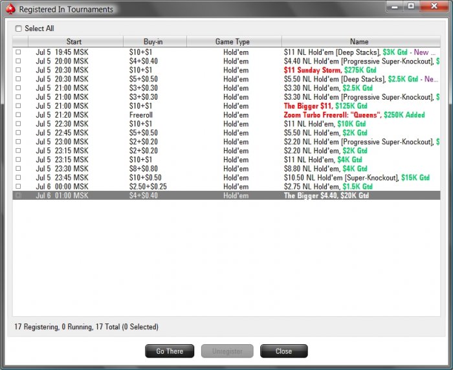Screen dimensions: 453x370
Task: Check the box for $11 Sunday Storm row
Action: [x=18, y=70]
